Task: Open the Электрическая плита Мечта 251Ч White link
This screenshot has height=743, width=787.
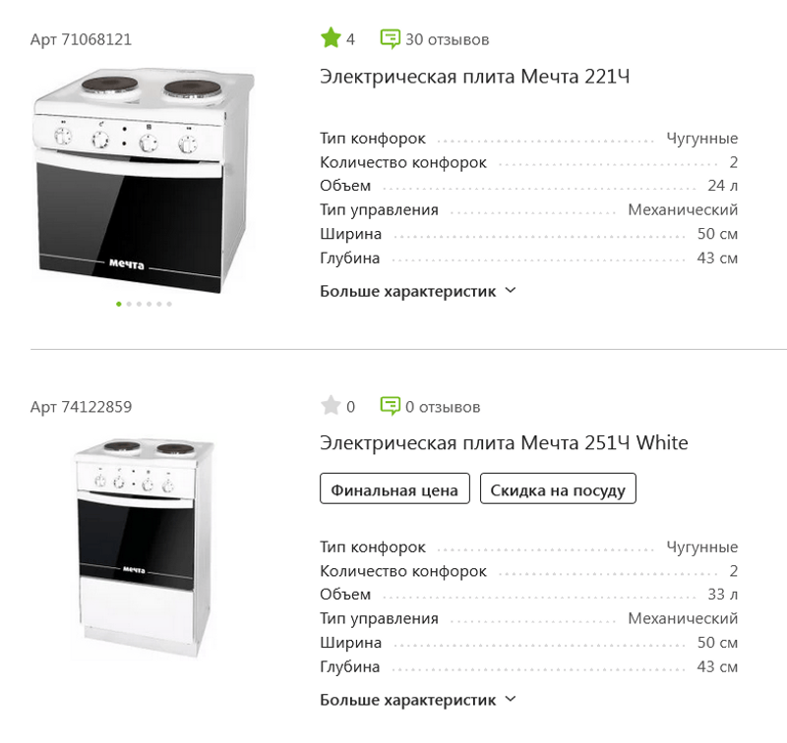Action: [504, 442]
